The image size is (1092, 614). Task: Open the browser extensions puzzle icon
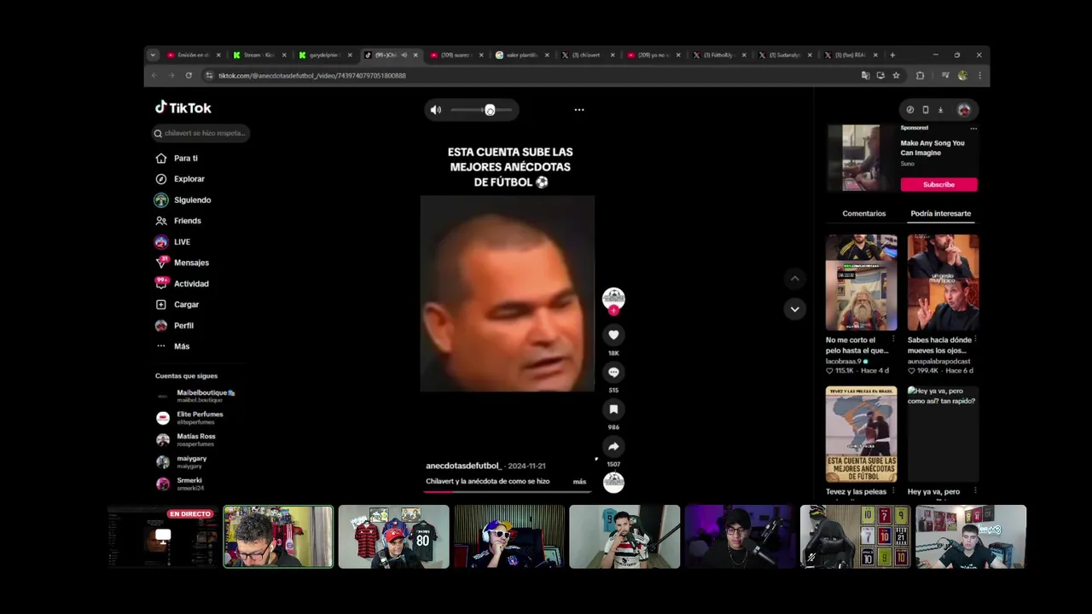[x=920, y=75]
